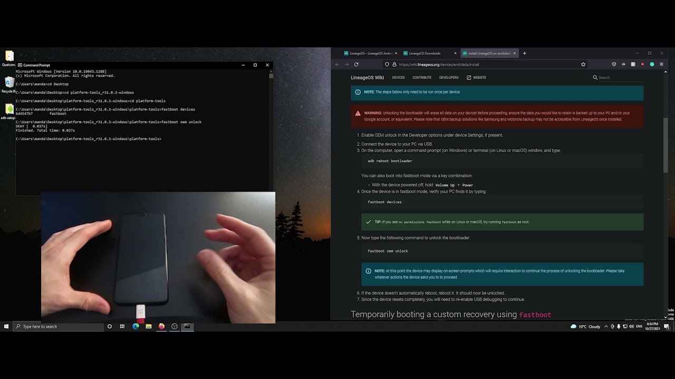Click the microphone tray icon

coord(619,326)
